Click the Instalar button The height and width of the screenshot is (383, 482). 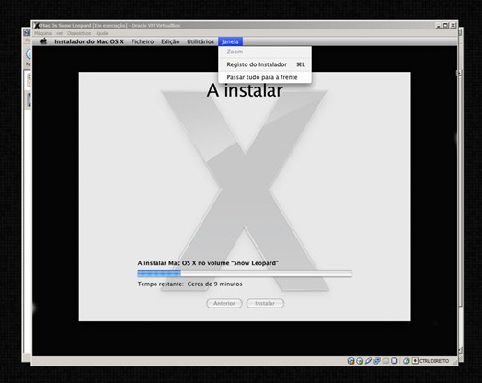265,303
